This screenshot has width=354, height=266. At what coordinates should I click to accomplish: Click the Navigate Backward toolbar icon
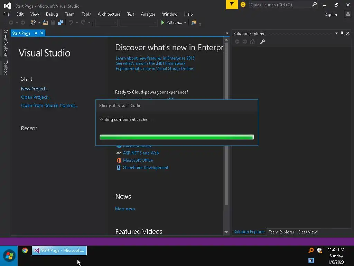(x=11, y=23)
